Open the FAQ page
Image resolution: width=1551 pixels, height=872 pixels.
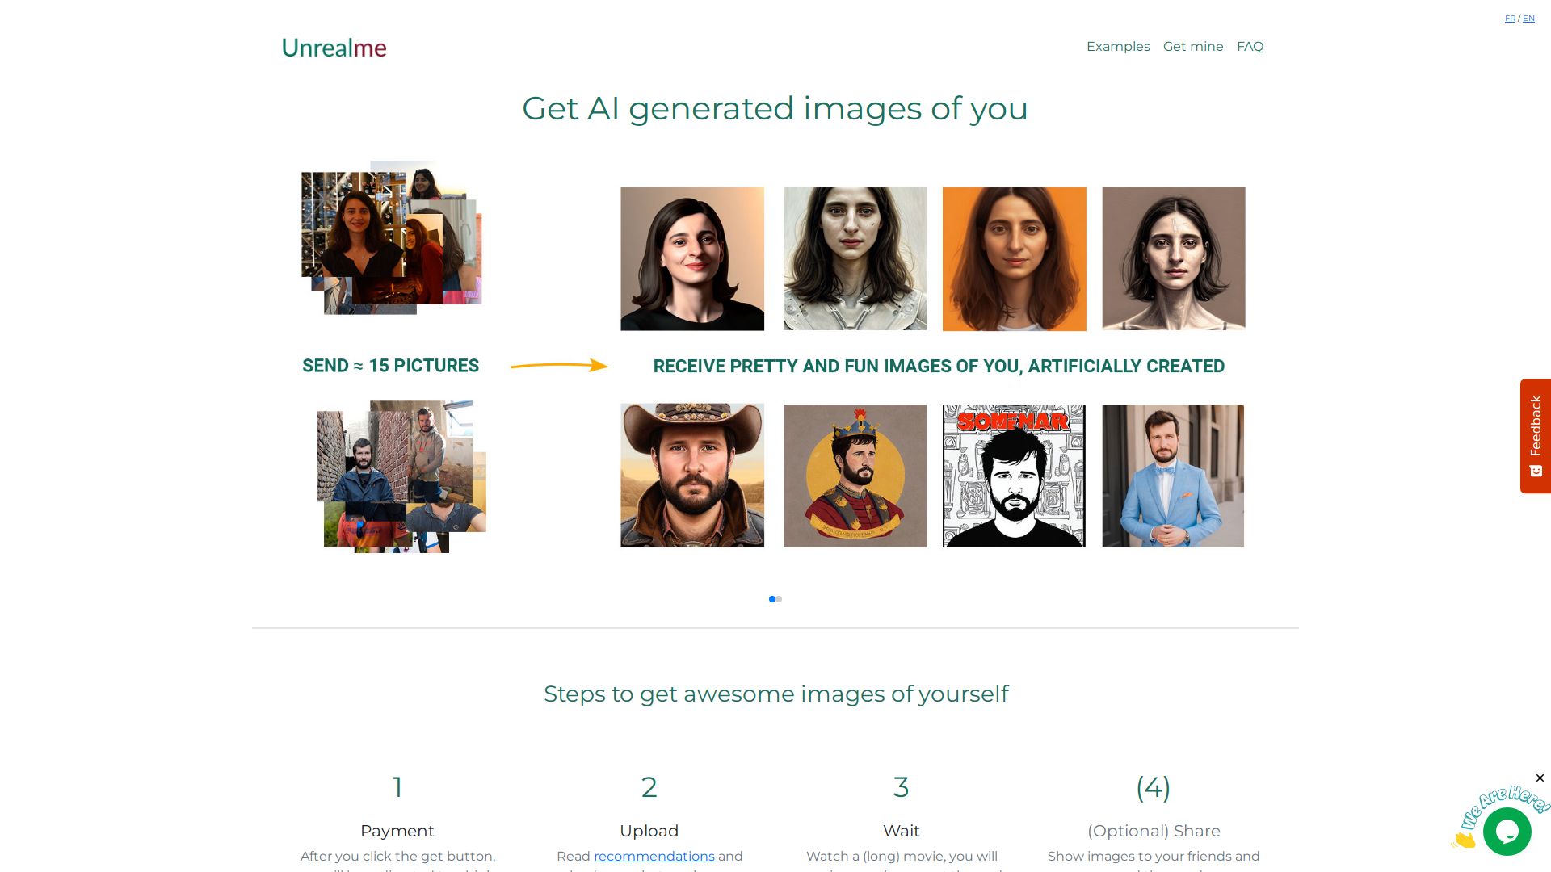[x=1250, y=47]
